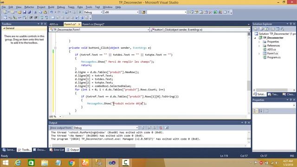Close the Form1.cs* editor tab
Viewport: 297px width, 167px height.
pos(79,24)
